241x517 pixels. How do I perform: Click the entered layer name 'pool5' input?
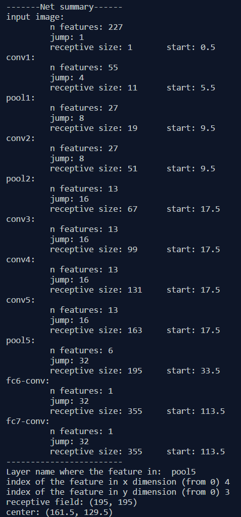click(183, 472)
